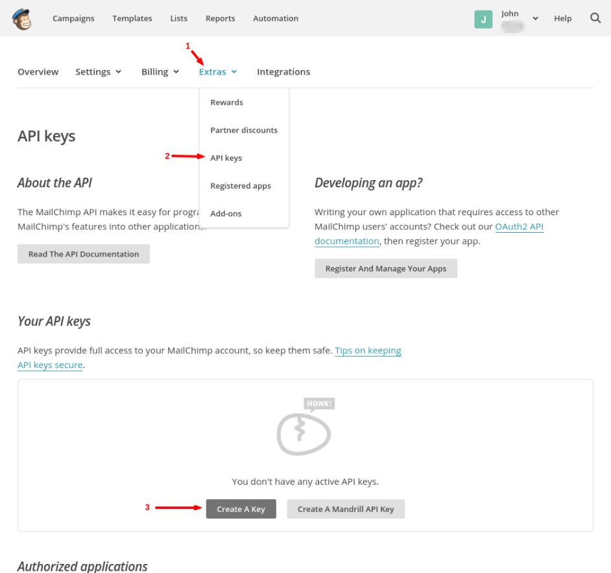The width and height of the screenshot is (611, 573).
Task: Open the search magnifier icon
Action: click(x=595, y=18)
